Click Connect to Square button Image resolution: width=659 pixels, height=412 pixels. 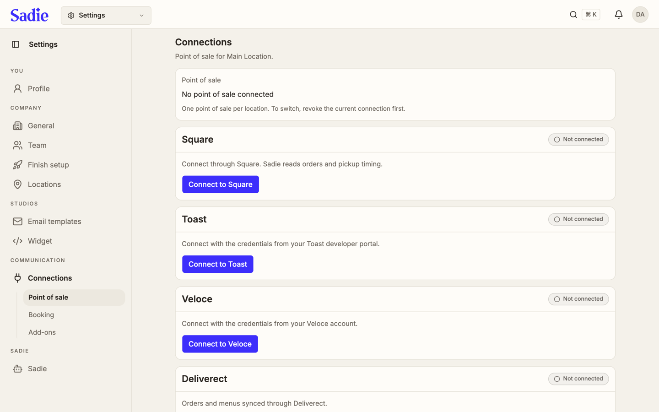click(221, 184)
